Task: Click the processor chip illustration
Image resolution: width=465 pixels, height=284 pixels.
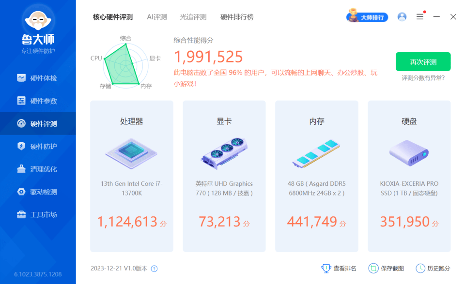Action: click(131, 153)
